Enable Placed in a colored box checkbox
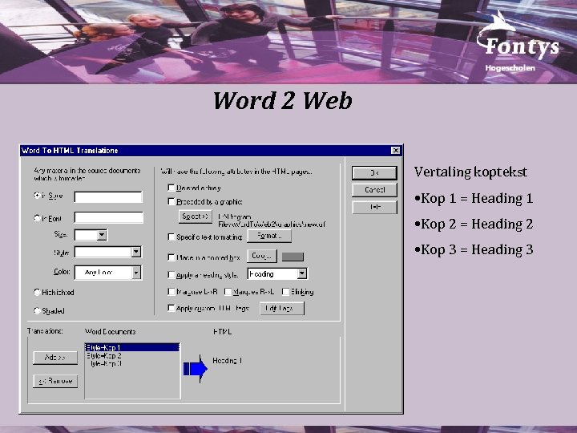Screen dimensions: 577x433 coord(171,257)
